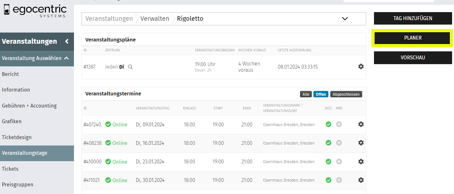Expand the Rigoletto event dropdown arrow
454x194 pixels.
coord(345,19)
